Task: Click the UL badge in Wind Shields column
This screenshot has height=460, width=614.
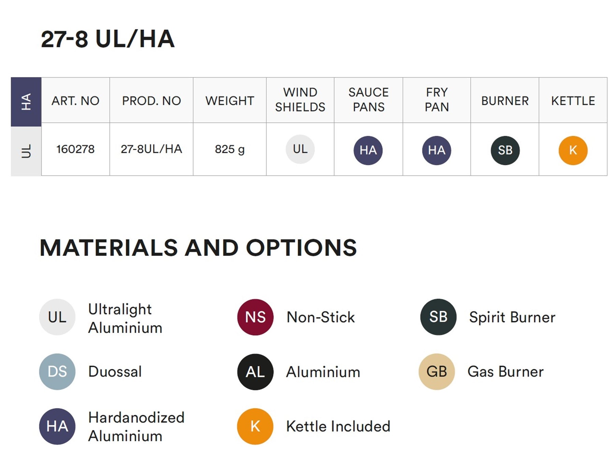Action: pyautogui.click(x=300, y=149)
